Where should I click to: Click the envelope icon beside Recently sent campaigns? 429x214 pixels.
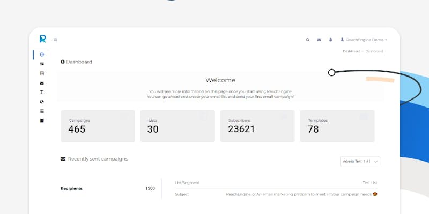click(x=63, y=159)
